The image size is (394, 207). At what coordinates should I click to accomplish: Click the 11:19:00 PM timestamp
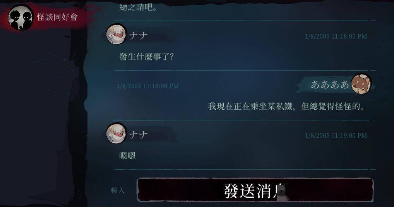pyautogui.click(x=336, y=136)
